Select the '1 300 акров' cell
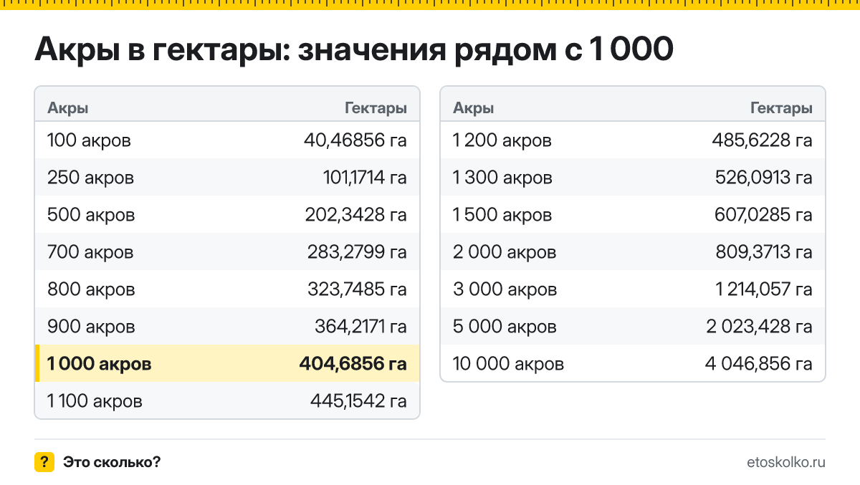860x485 pixels. [x=502, y=178]
